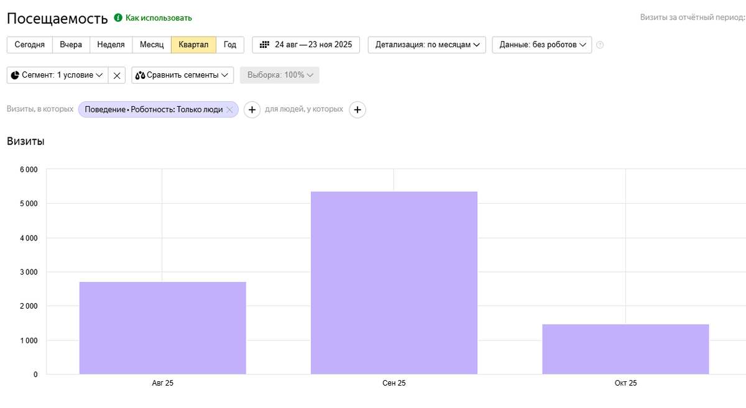
Task: Expand Данные: без роботов dropdown
Action: (x=541, y=45)
